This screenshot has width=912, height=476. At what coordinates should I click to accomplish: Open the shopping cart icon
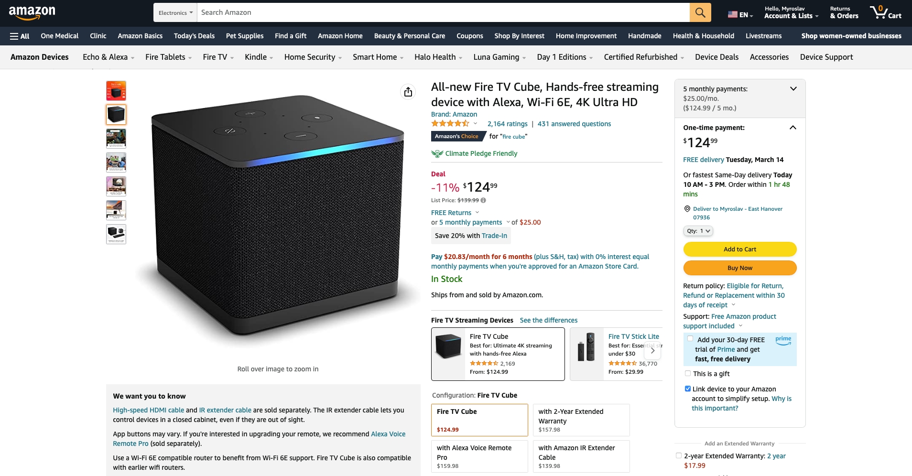click(886, 12)
